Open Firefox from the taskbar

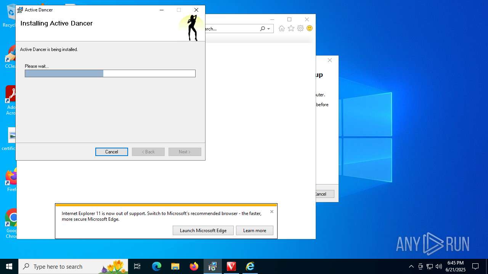[194, 266]
